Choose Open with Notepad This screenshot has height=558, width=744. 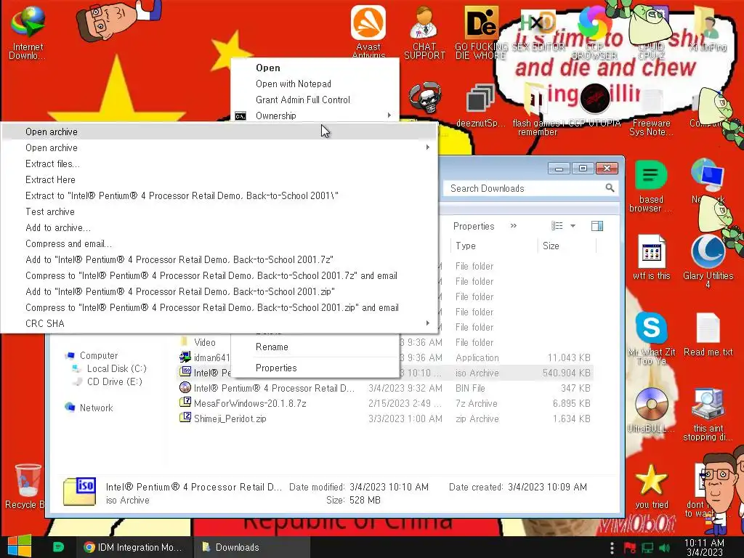pos(315,84)
